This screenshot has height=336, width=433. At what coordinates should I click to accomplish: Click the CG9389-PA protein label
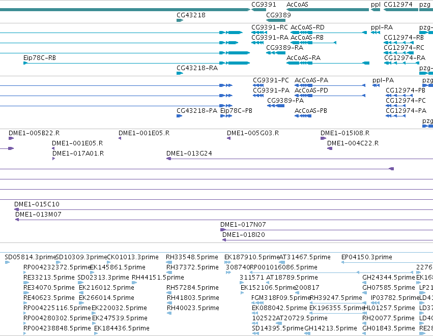(285, 101)
